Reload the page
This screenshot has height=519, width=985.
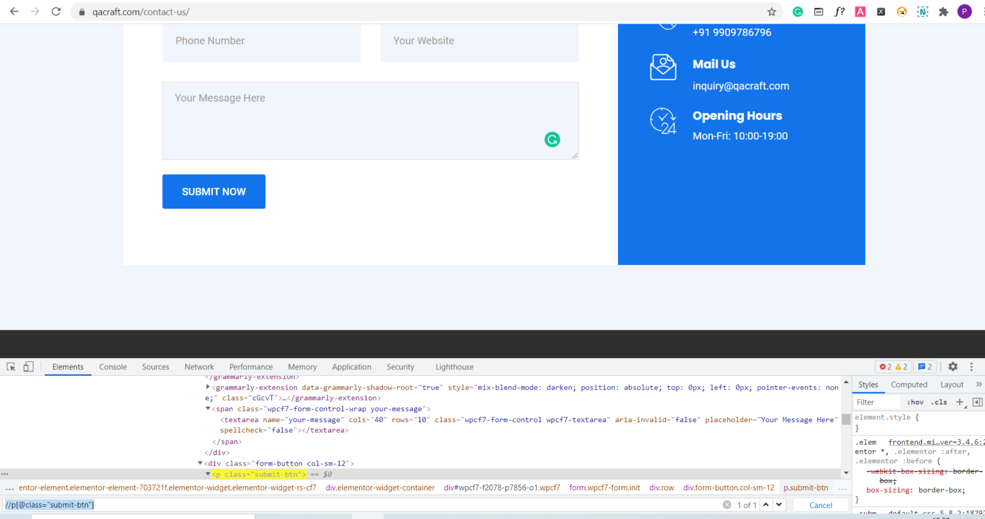click(56, 12)
